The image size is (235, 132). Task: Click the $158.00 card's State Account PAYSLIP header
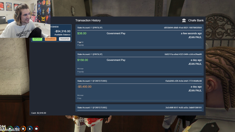coord(90,54)
